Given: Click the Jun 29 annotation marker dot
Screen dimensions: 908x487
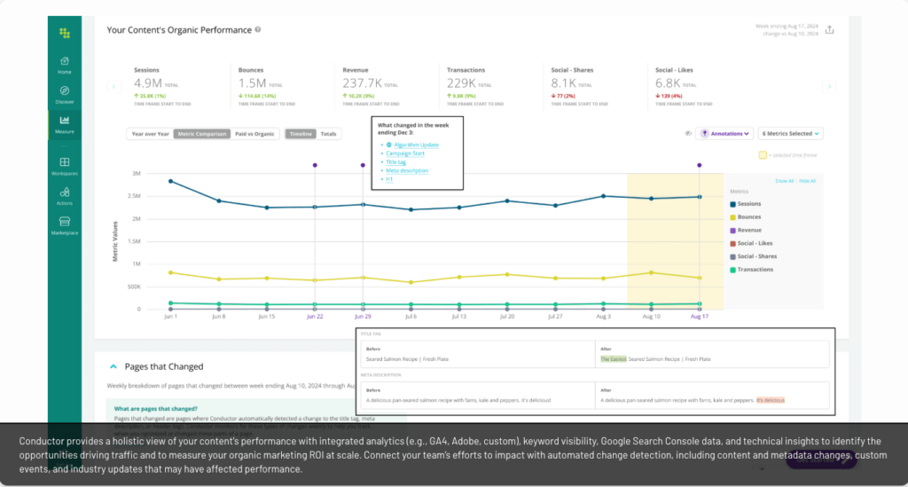Looking at the screenshot, I should pyautogui.click(x=363, y=165).
